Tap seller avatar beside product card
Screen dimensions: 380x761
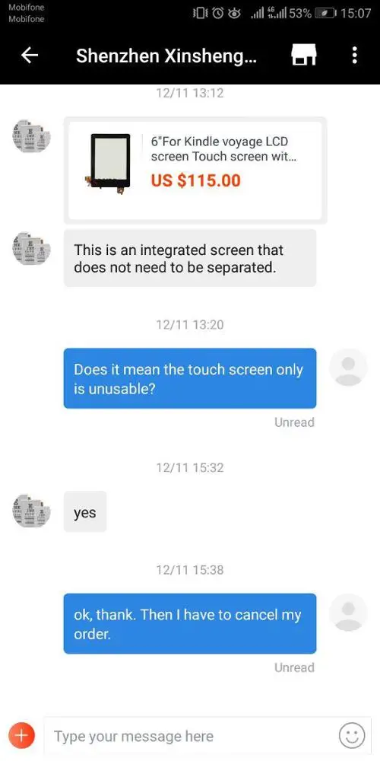coord(31,135)
